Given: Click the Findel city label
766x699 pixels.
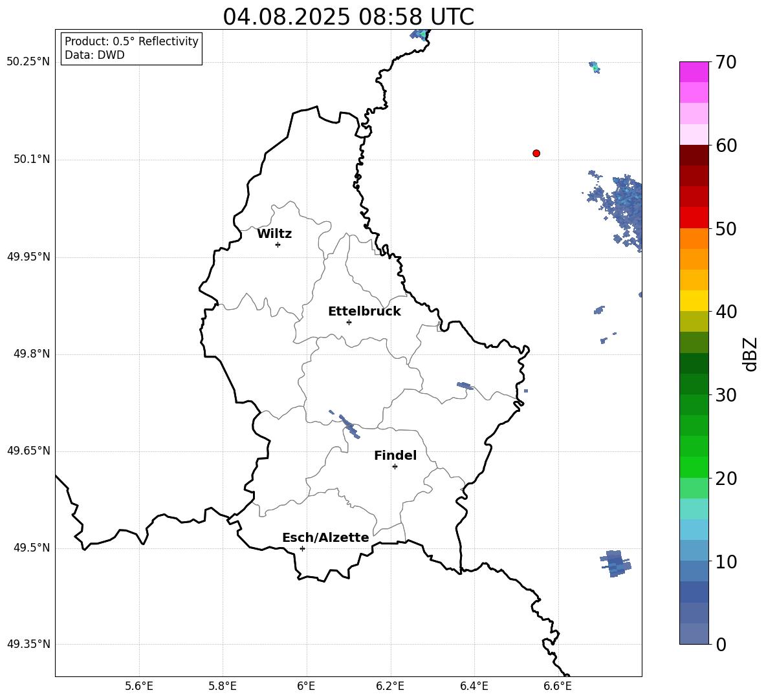Looking at the screenshot, I should (395, 455).
